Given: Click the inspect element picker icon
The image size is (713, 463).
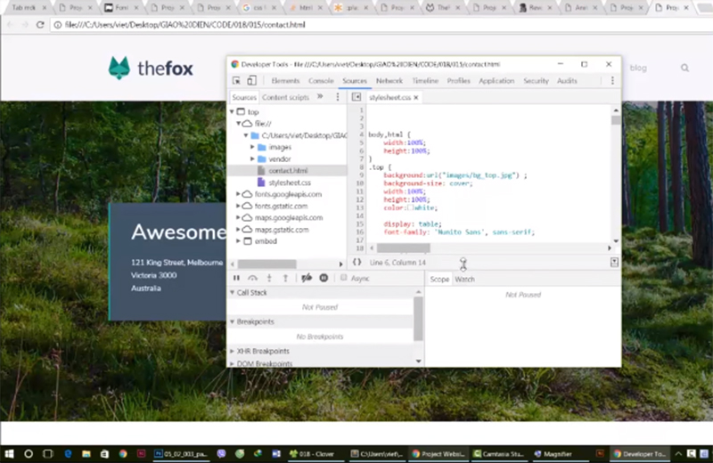Looking at the screenshot, I should point(237,81).
